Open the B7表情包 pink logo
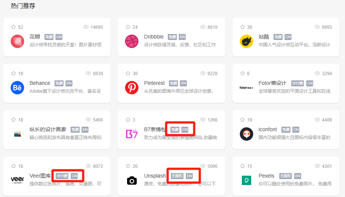This screenshot has height=197, width=345. [x=132, y=134]
